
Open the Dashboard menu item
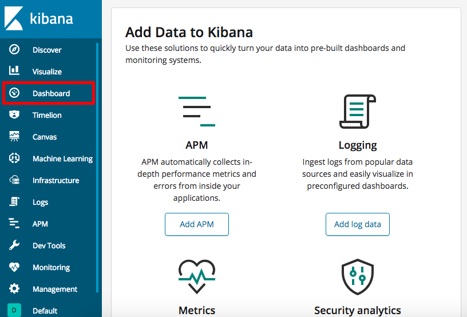tap(49, 93)
